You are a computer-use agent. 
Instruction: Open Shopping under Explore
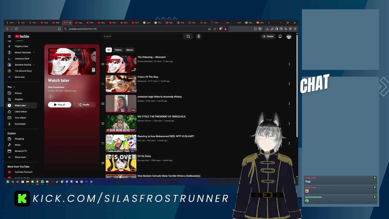21,139
